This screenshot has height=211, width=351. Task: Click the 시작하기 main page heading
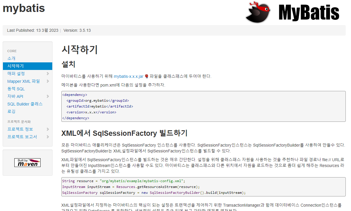click(79, 50)
